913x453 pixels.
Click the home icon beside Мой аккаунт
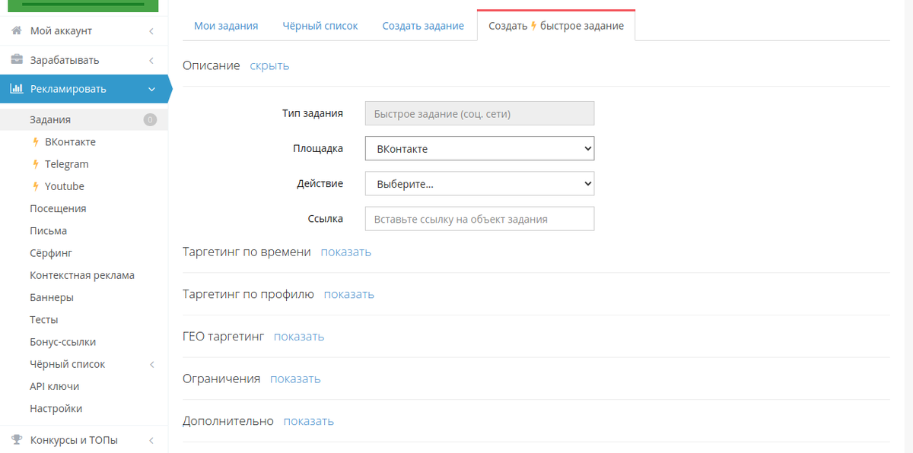tap(16, 31)
